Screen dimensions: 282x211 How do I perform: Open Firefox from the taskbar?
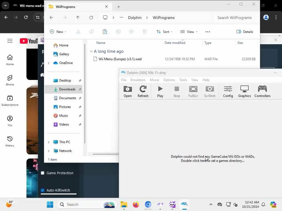pyautogui.click(x=136, y=204)
